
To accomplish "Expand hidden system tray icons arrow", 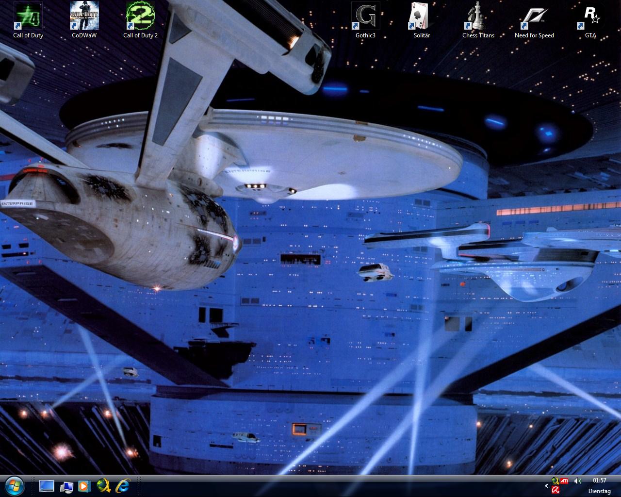I will [x=547, y=486].
